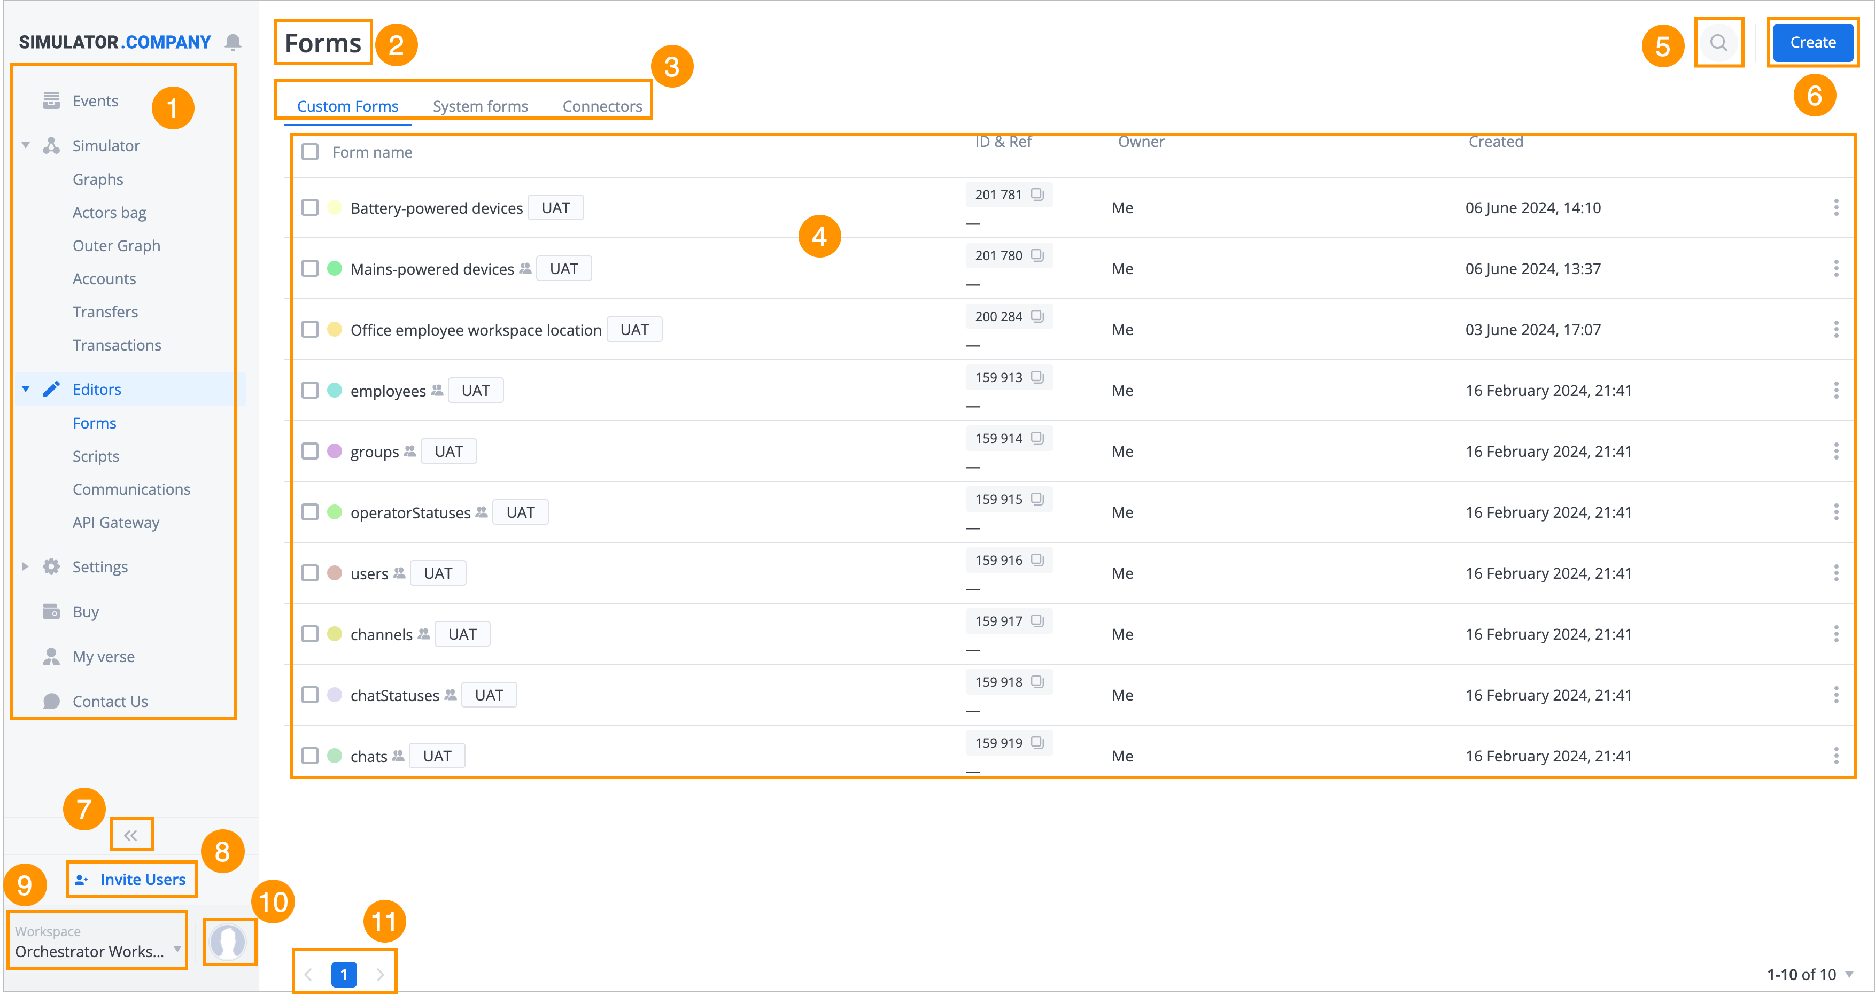Image resolution: width=1875 pixels, height=995 pixels.
Task: Copy ID 159 916 with copy icon
Action: click(x=1037, y=559)
